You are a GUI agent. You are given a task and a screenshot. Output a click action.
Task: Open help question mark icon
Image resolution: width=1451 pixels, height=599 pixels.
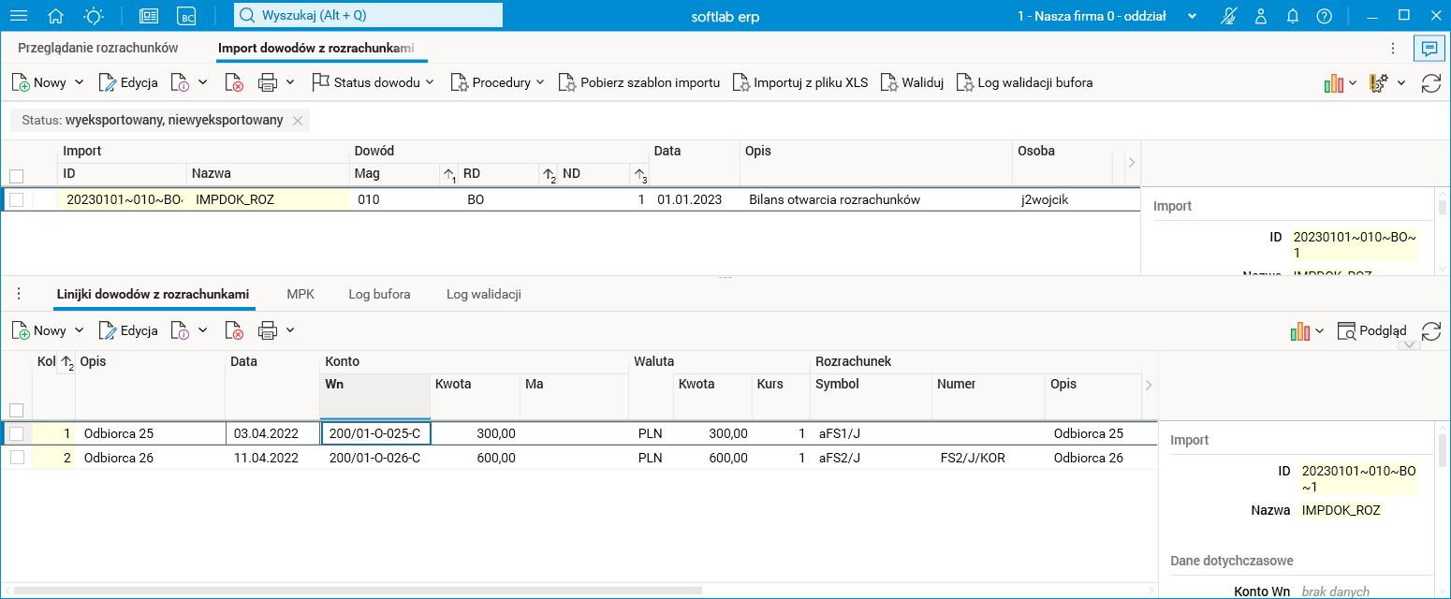pos(1324,16)
